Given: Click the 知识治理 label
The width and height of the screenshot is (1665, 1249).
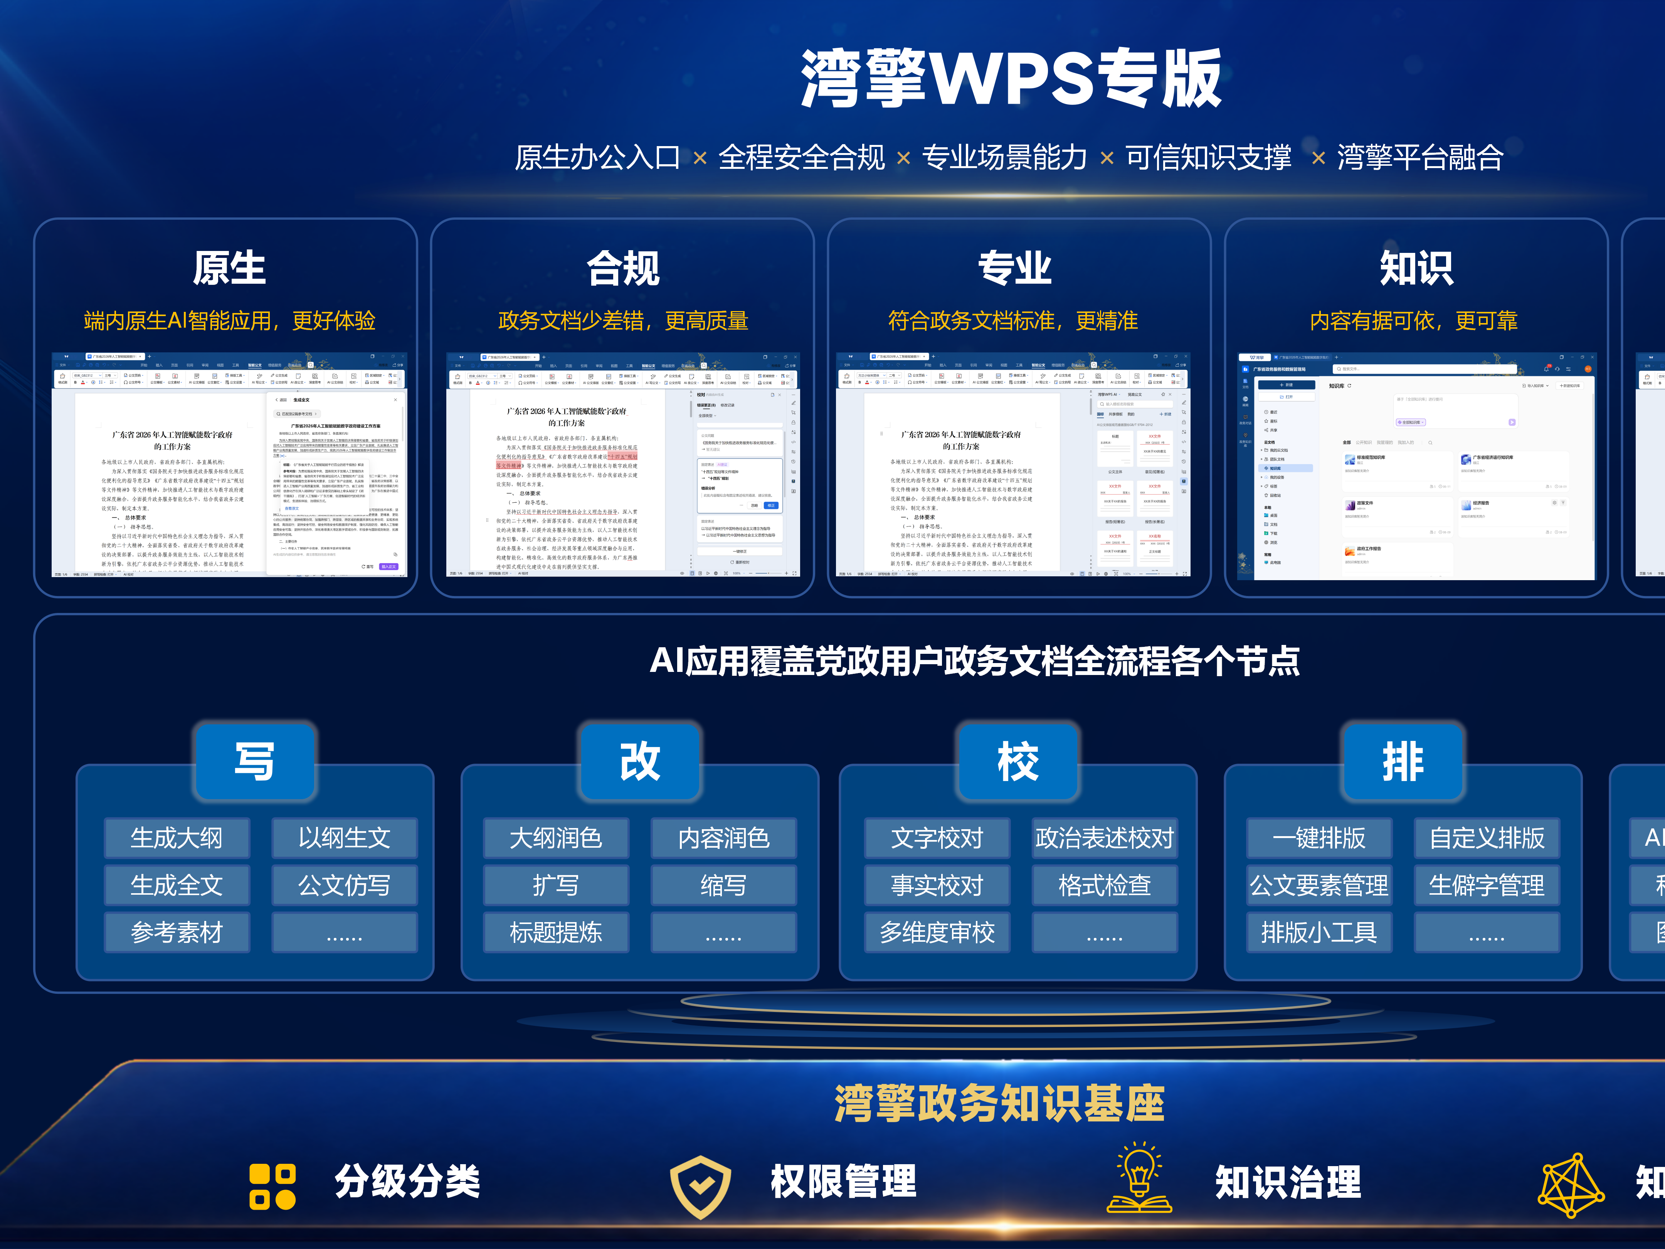Looking at the screenshot, I should [1289, 1182].
